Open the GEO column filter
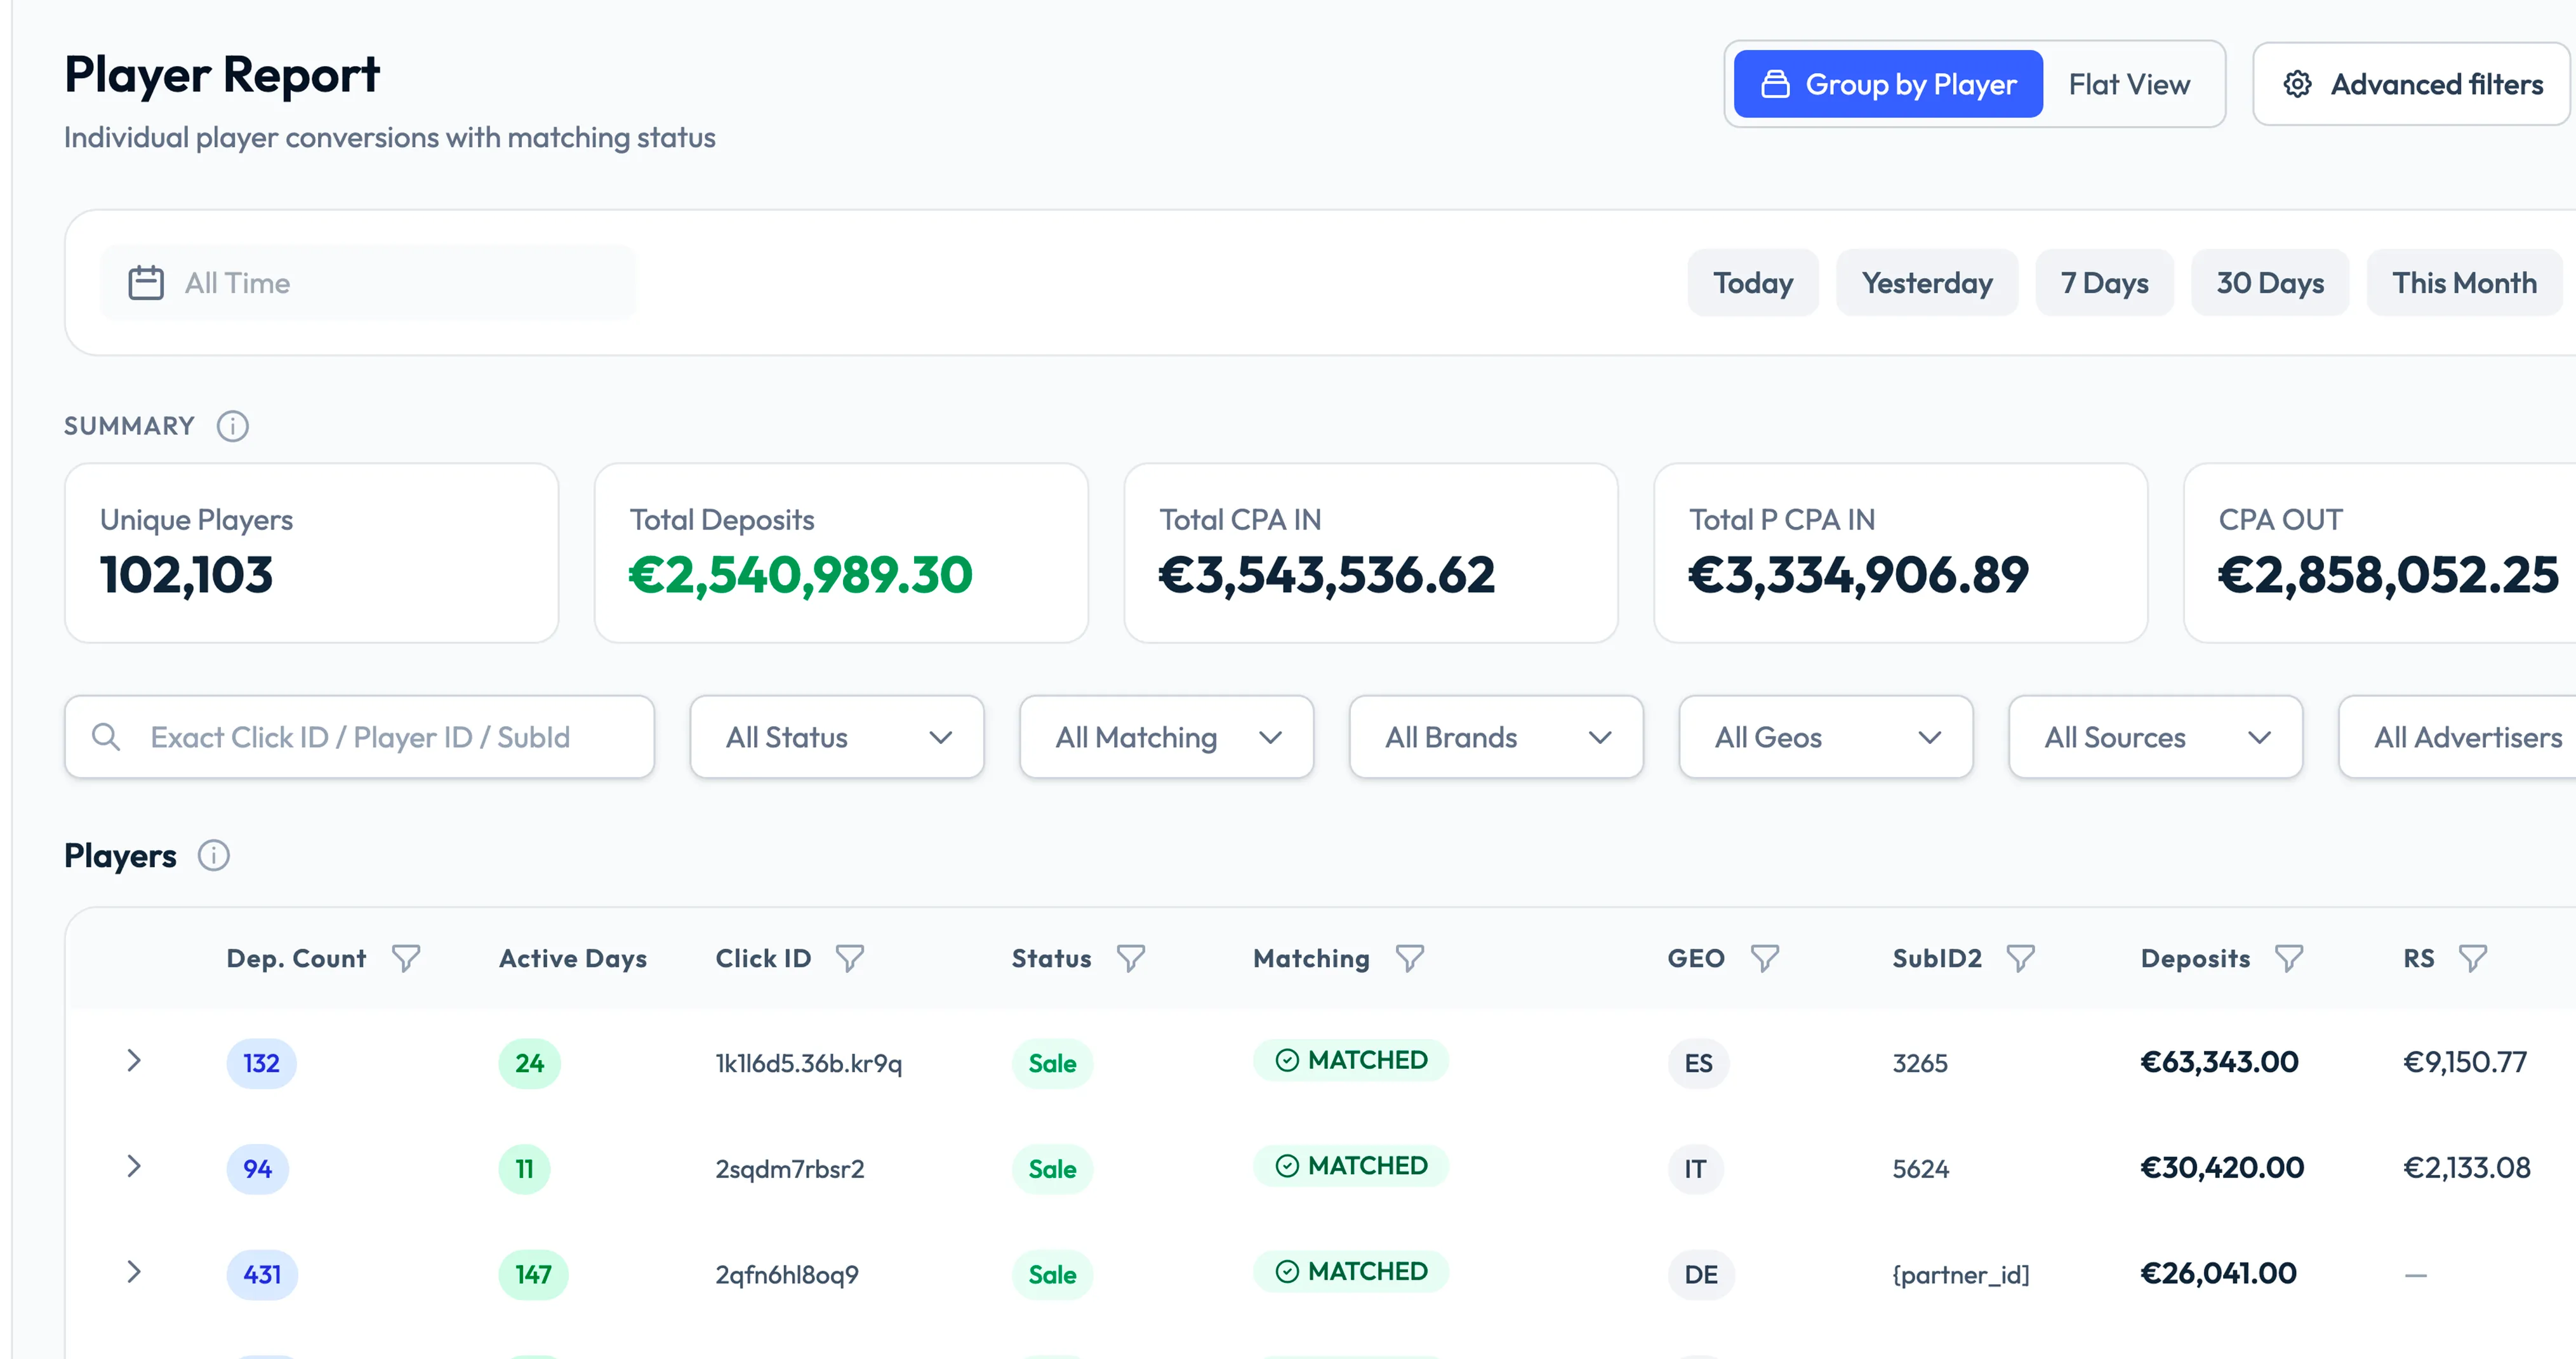Viewport: 2576px width, 1359px height. (1765, 958)
